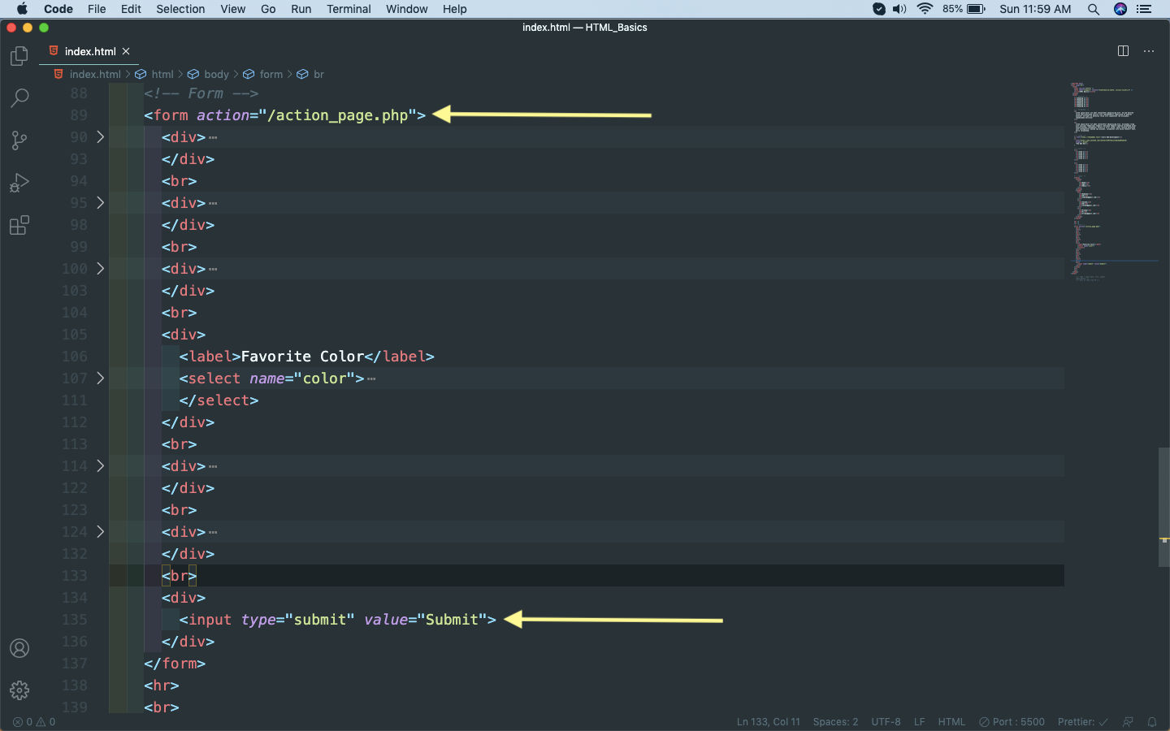Change end of line via LF
1170x731 pixels.
coord(919,722)
